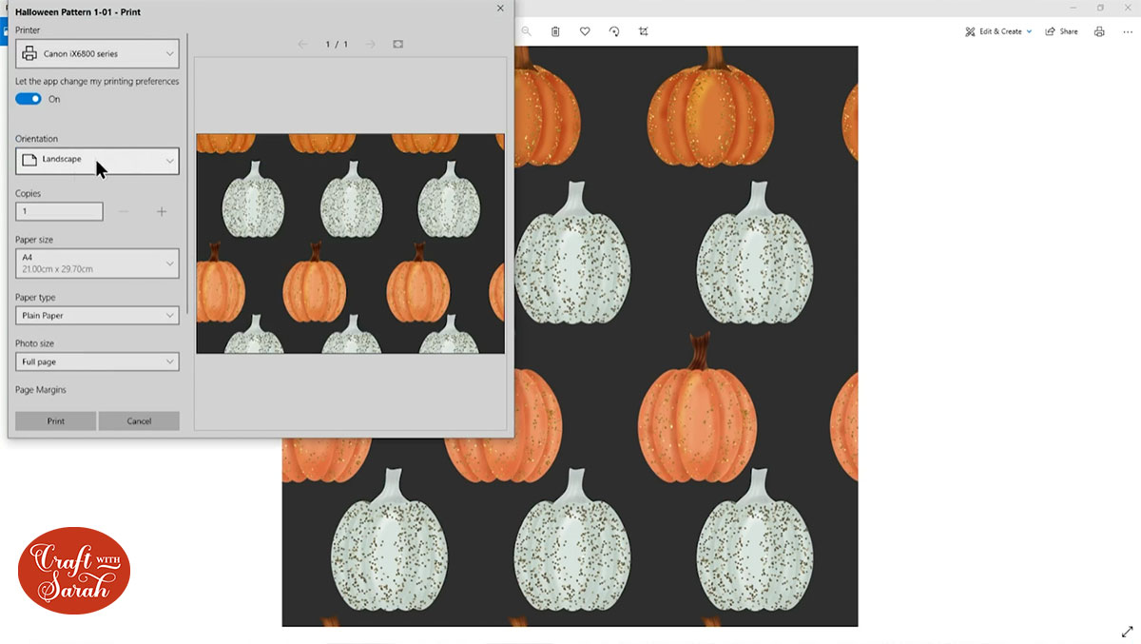The image size is (1141, 644).
Task: Open the Orientation dropdown set to Landscape
Action: point(97,161)
